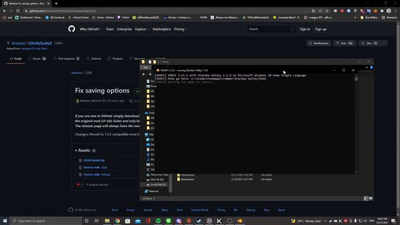Click the Sign in link
Viewport: 400px width, 225px height.
click(x=305, y=29)
